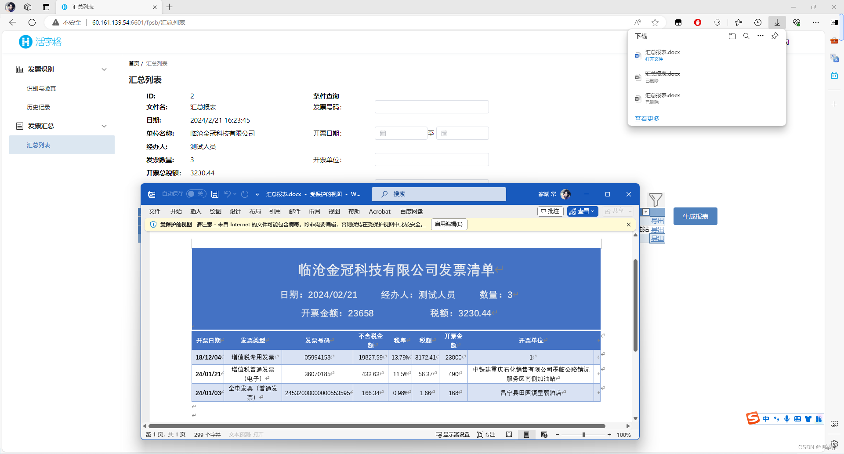The width and height of the screenshot is (844, 454).
Task: Click 查看更多 in downloads panel
Action: [647, 119]
